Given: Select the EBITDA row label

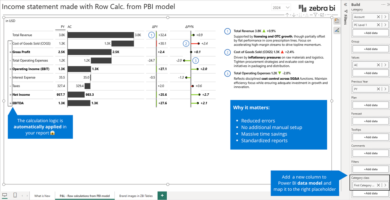Looking at the screenshot, I should coord(18,103).
